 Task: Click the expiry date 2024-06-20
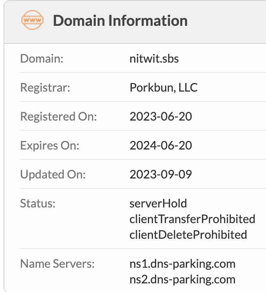click(x=161, y=145)
